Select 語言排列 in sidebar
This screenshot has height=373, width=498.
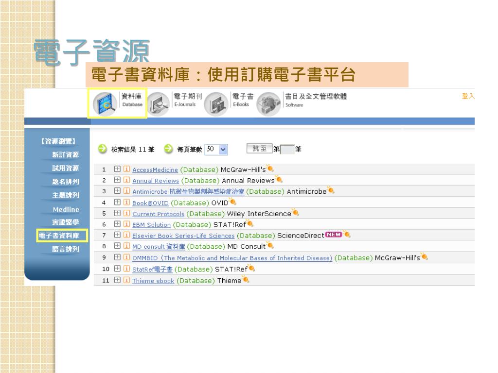65,249
